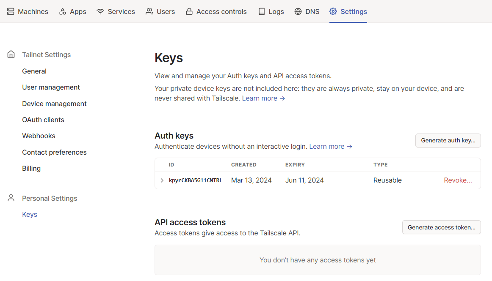Go to User management settings
Viewport: 492px width, 281px height.
click(x=51, y=87)
